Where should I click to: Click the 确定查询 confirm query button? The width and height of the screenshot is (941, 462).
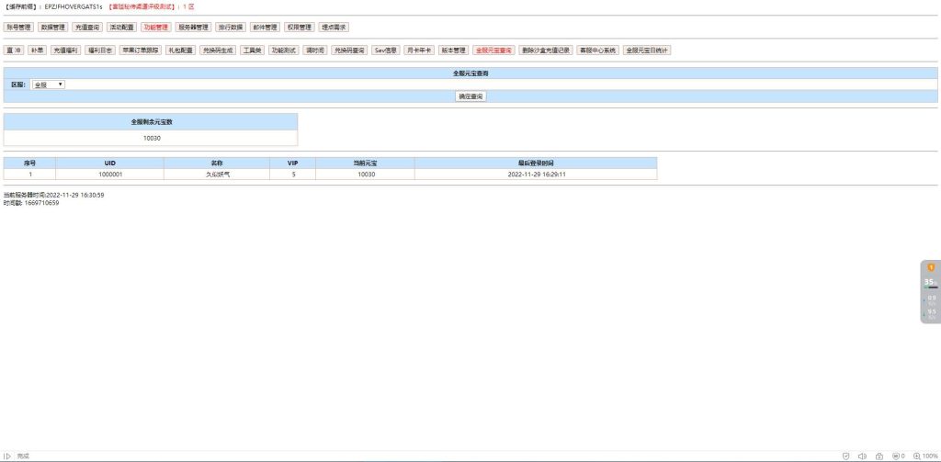470,96
